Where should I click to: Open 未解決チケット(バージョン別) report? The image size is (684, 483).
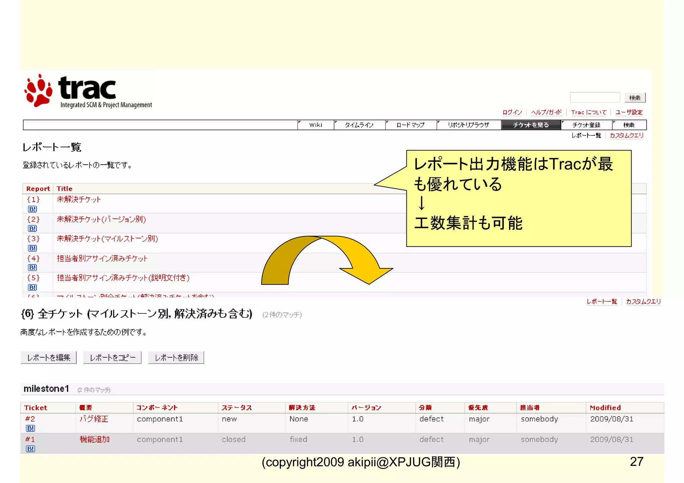(101, 219)
